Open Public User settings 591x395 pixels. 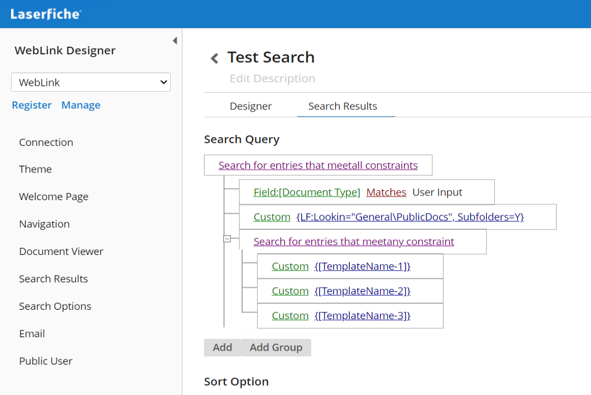coord(45,361)
